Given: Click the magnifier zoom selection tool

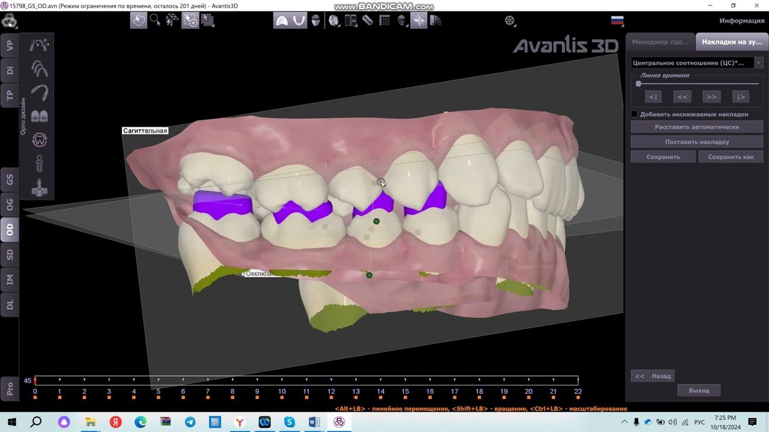Looking at the screenshot, I should click(155, 20).
